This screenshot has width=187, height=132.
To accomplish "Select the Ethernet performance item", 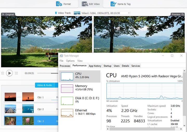I will [x=80, y=113].
